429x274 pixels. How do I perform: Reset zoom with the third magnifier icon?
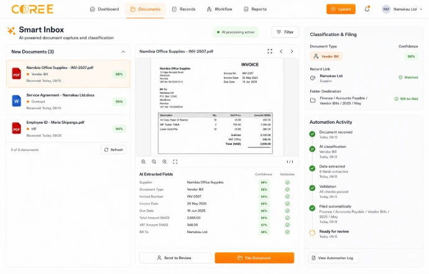tap(164, 162)
